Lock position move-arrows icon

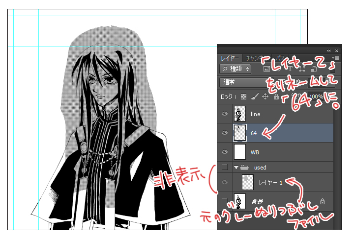pyautogui.click(x=265, y=96)
